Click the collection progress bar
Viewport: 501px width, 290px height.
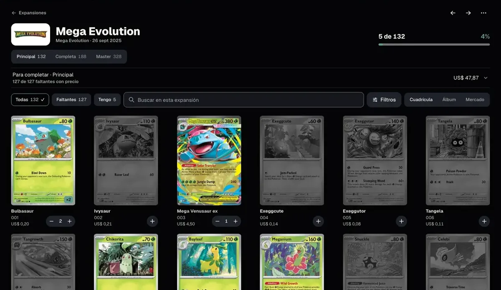click(x=434, y=44)
